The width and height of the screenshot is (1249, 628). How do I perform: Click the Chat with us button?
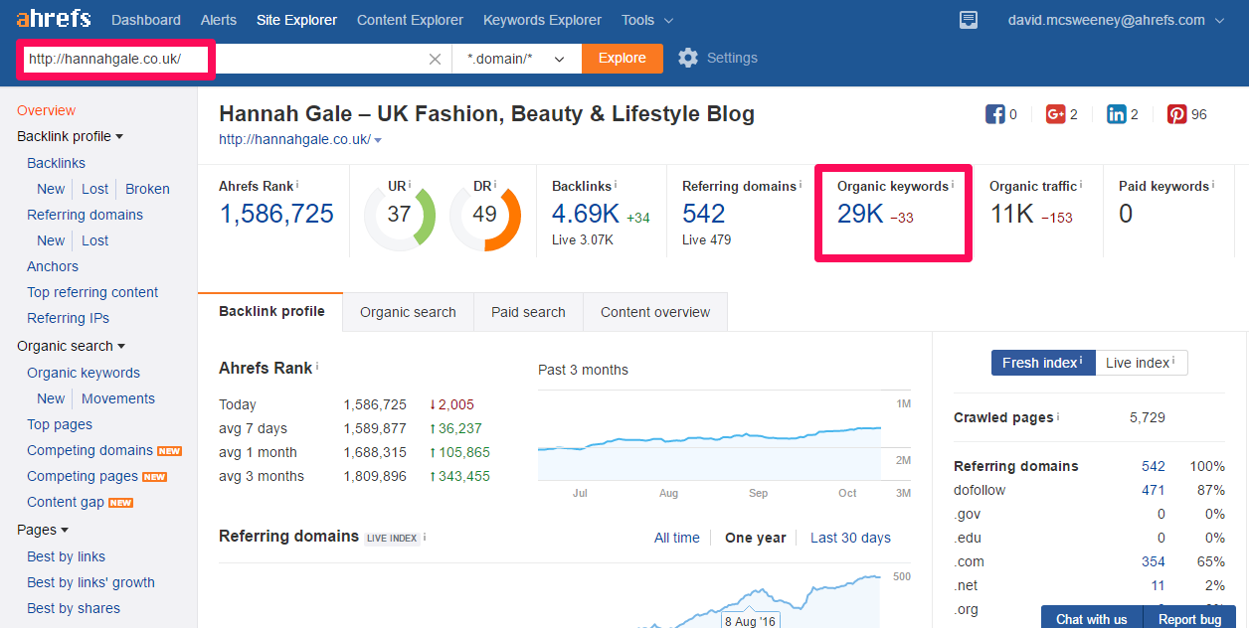pos(1092,618)
